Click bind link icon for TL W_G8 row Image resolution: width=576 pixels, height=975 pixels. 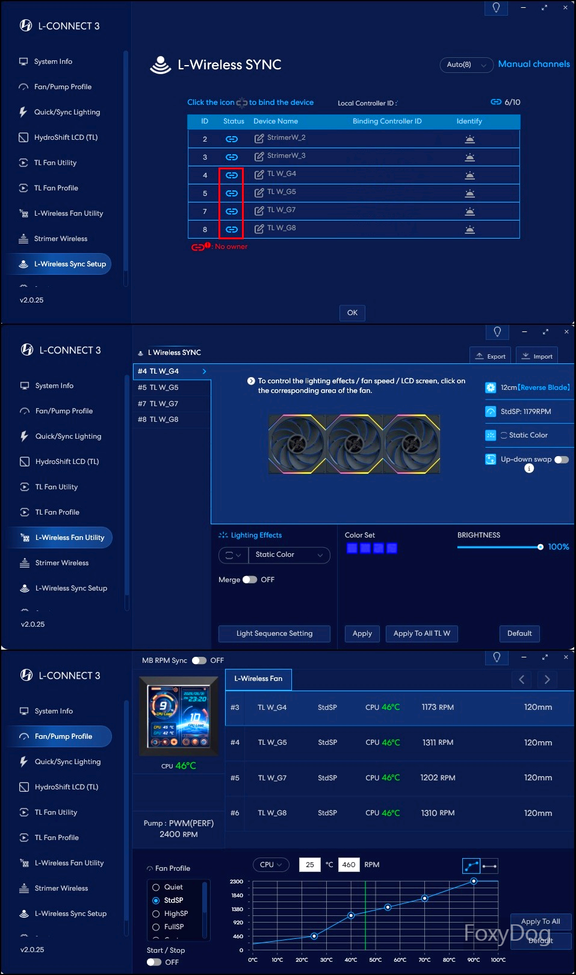coord(232,230)
